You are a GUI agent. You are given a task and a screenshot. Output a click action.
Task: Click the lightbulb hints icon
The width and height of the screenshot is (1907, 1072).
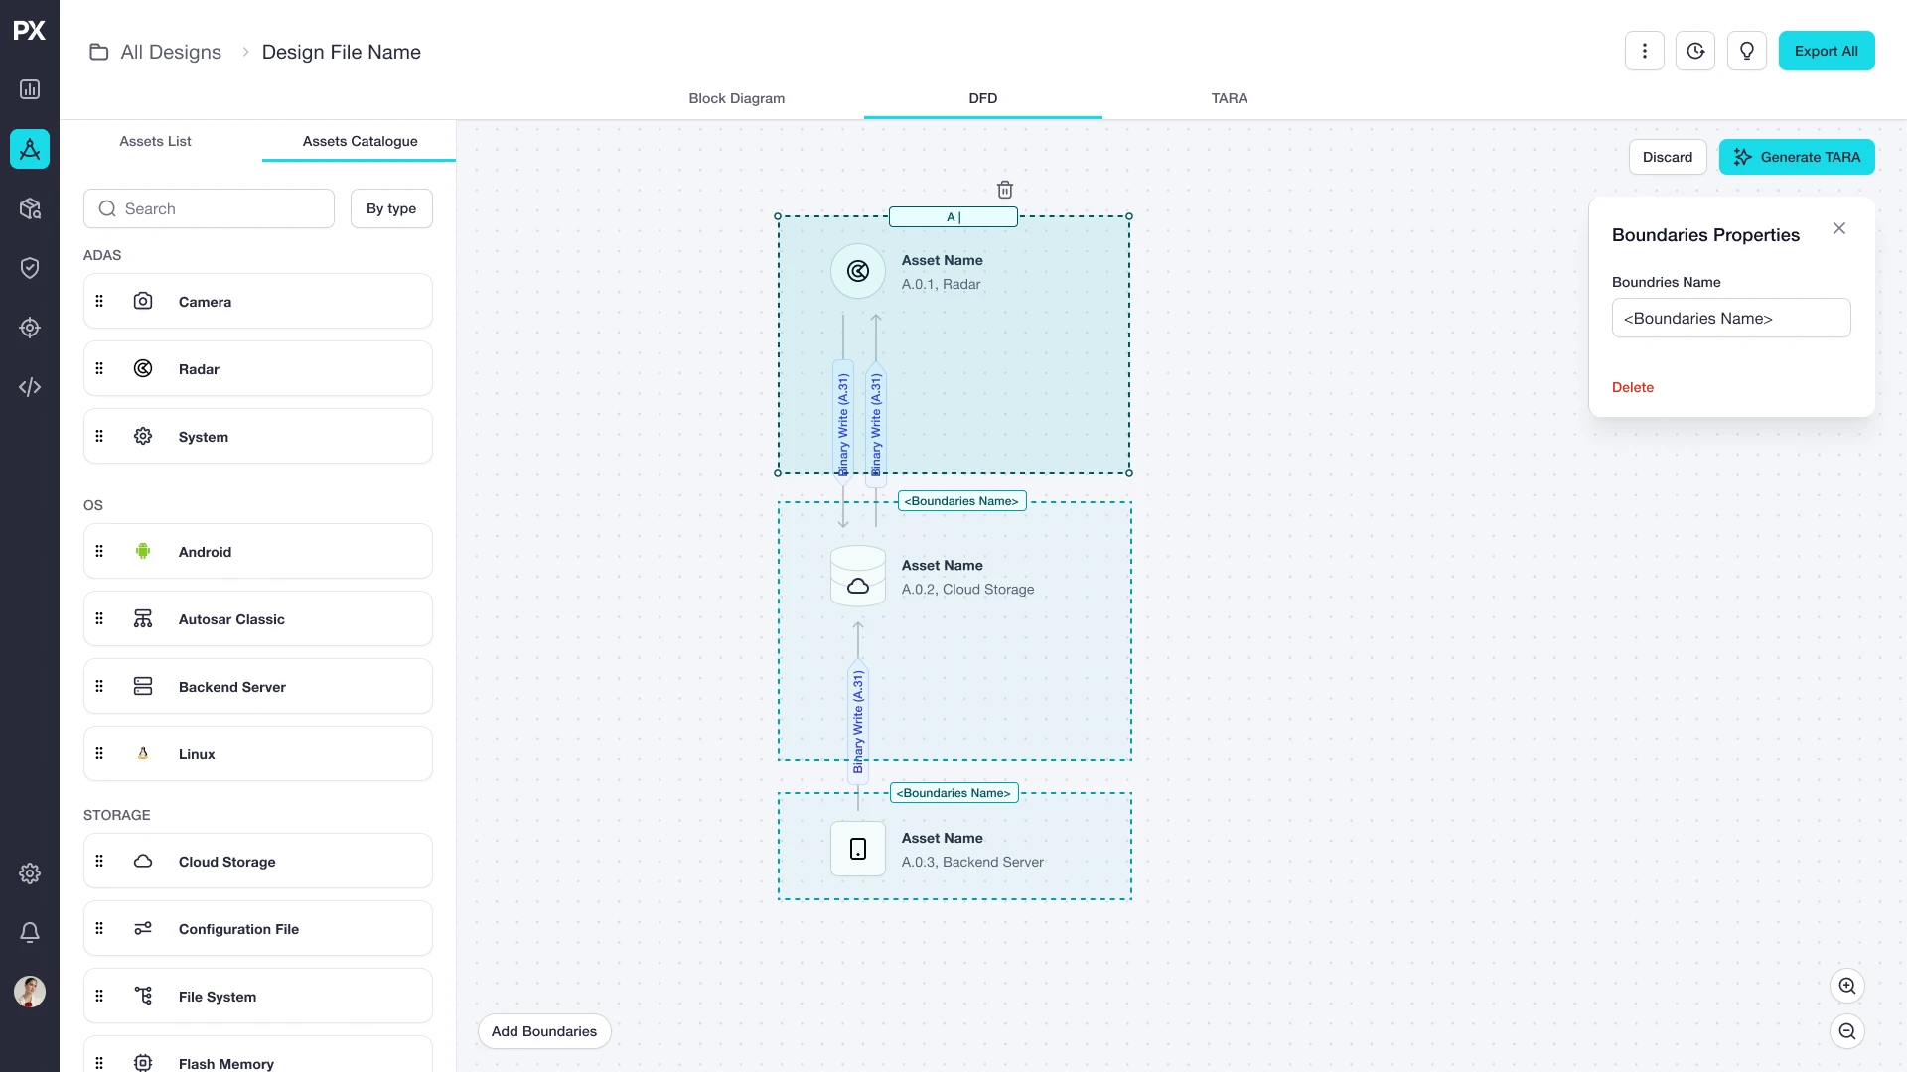click(x=1747, y=51)
